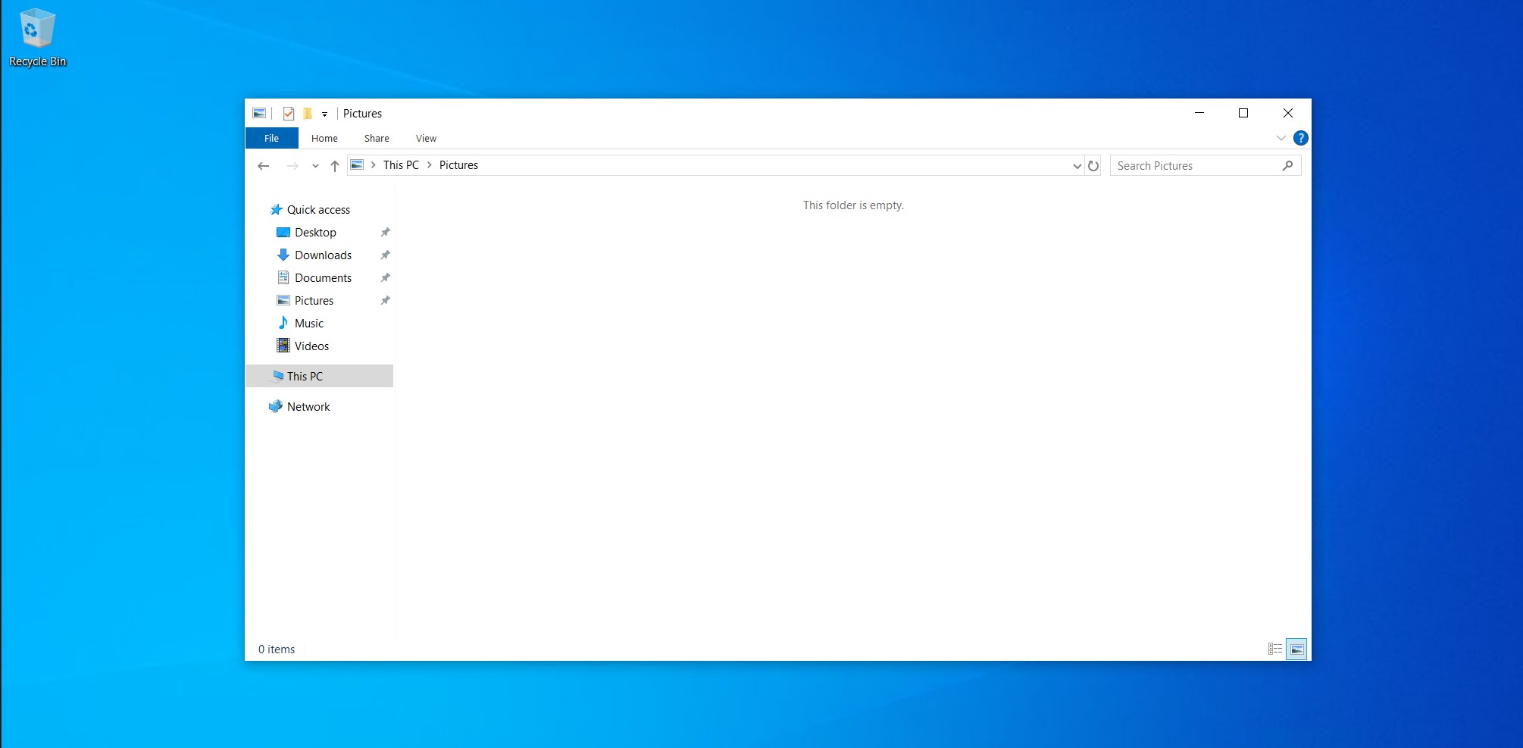Open address bar previous locations dropdown
The width and height of the screenshot is (1523, 748).
(1077, 166)
